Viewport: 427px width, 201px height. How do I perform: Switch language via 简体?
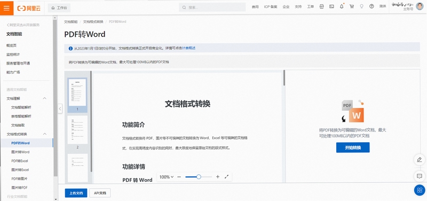(383, 6)
